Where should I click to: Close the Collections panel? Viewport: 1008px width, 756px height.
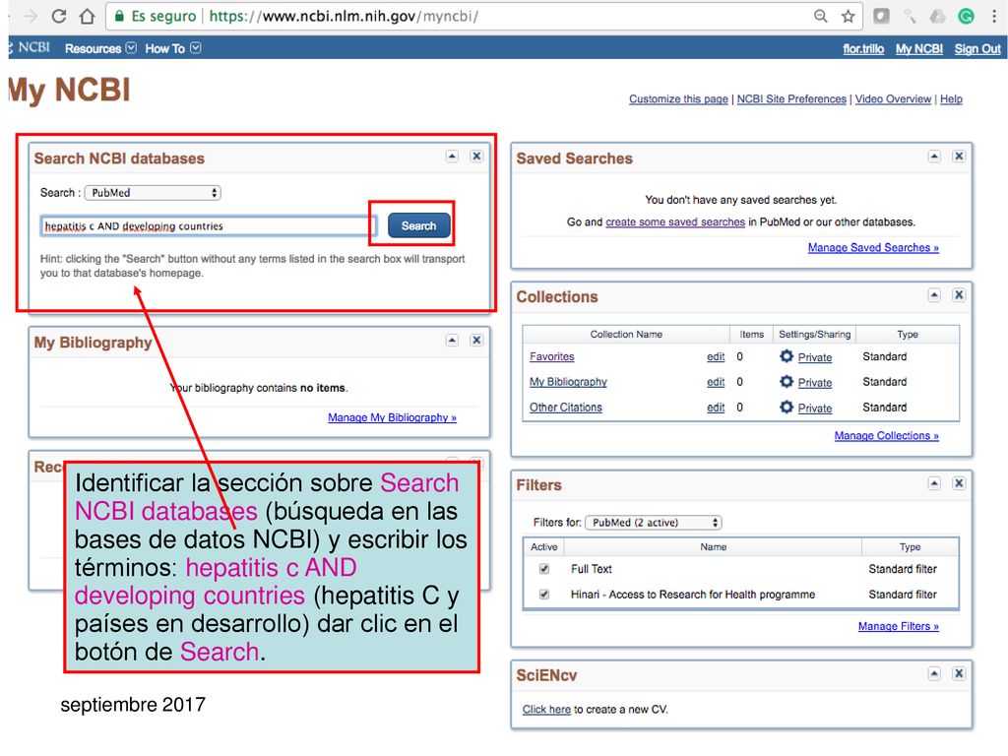(x=959, y=295)
